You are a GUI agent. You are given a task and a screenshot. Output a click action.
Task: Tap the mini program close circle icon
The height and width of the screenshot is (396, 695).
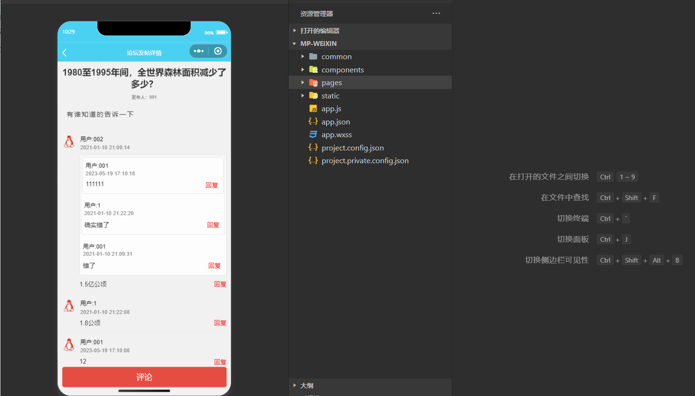218,51
